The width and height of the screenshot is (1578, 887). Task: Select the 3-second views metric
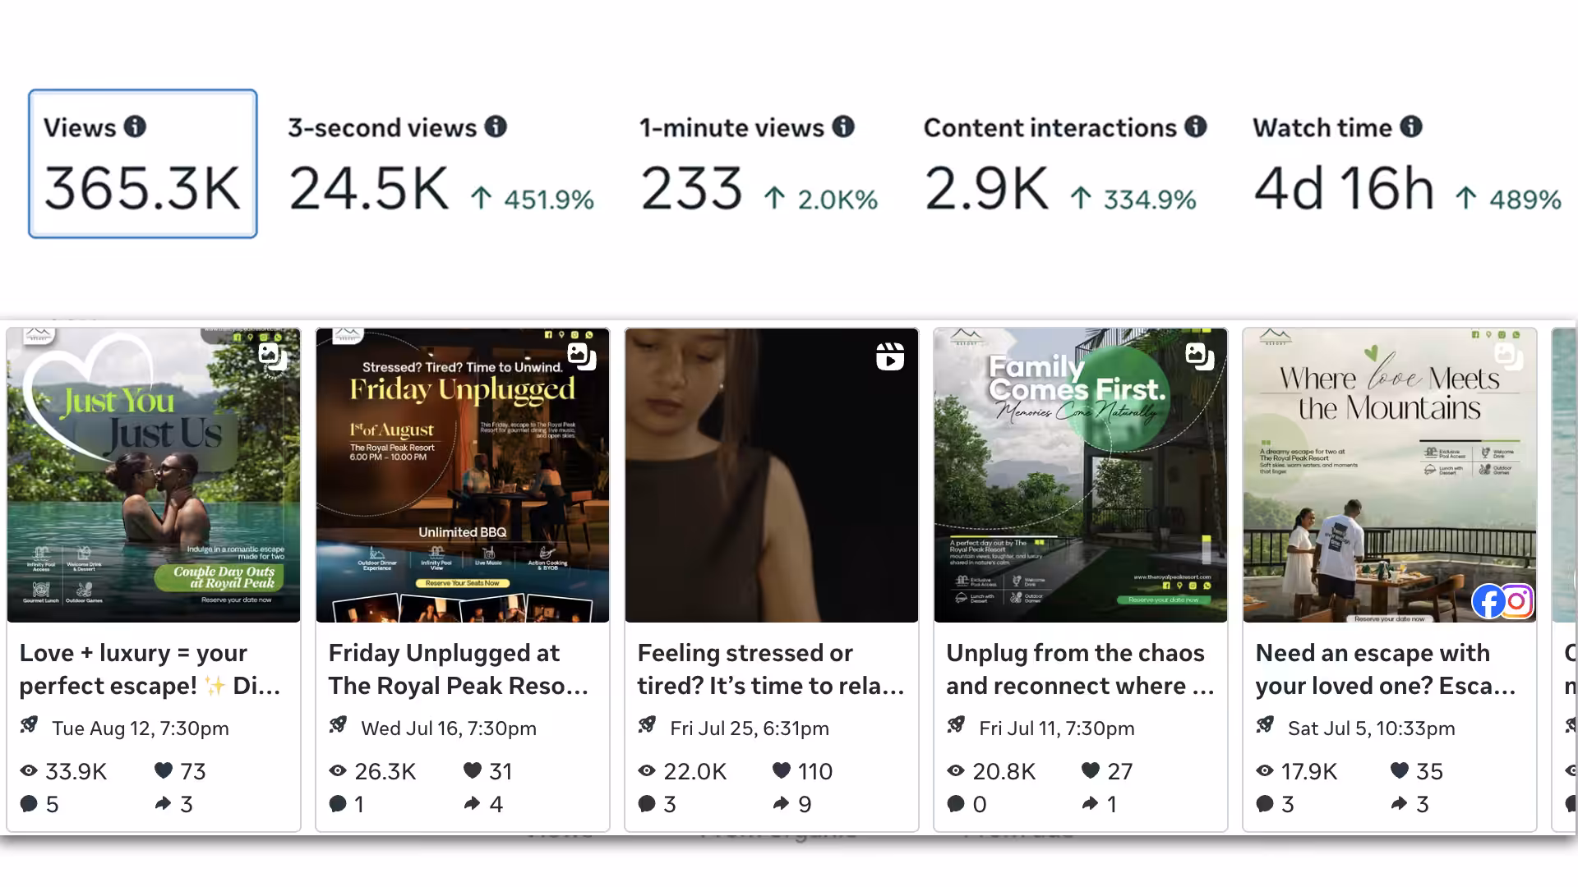coord(441,163)
